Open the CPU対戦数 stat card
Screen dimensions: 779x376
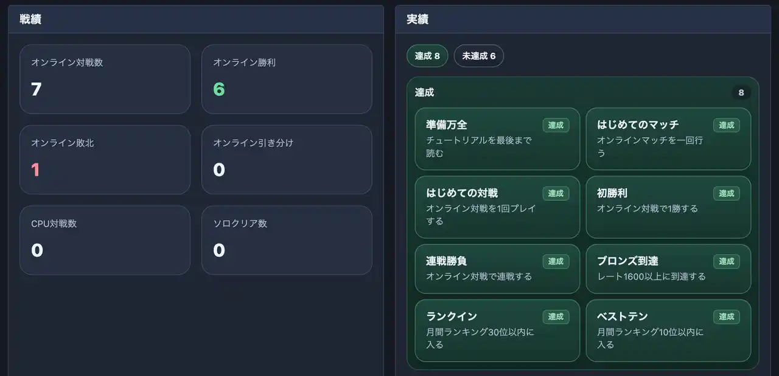tap(105, 240)
